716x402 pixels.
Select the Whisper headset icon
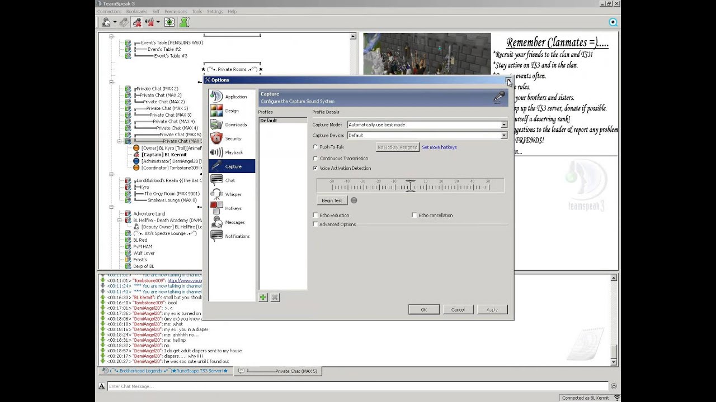coord(216,194)
